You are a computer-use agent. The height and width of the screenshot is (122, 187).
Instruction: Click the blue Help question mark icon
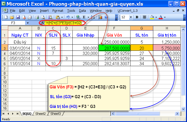106,17
